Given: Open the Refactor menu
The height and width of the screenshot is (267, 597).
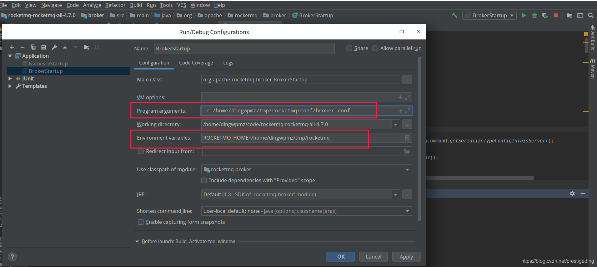Looking at the screenshot, I should [115, 5].
